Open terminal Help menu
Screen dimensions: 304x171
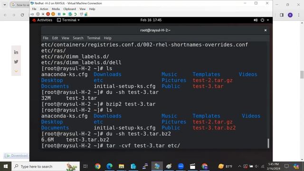pyautogui.click(x=108, y=38)
